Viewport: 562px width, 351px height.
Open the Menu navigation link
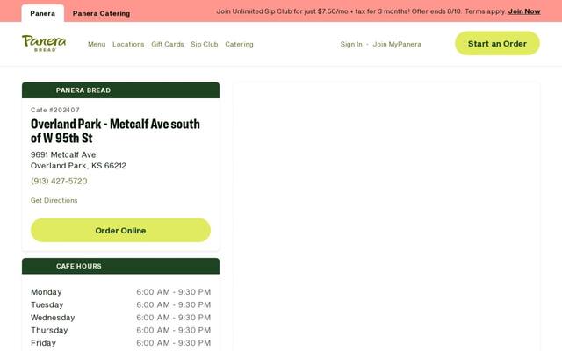click(x=97, y=44)
